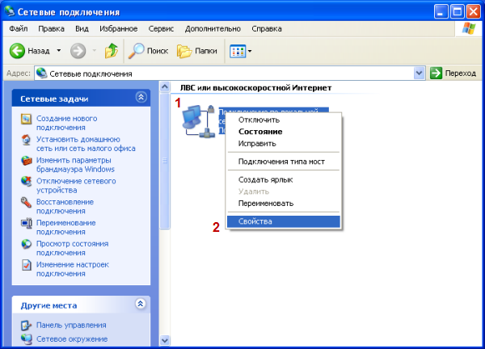Click the Переход button label
This screenshot has height=349, width=485.
[x=460, y=74]
